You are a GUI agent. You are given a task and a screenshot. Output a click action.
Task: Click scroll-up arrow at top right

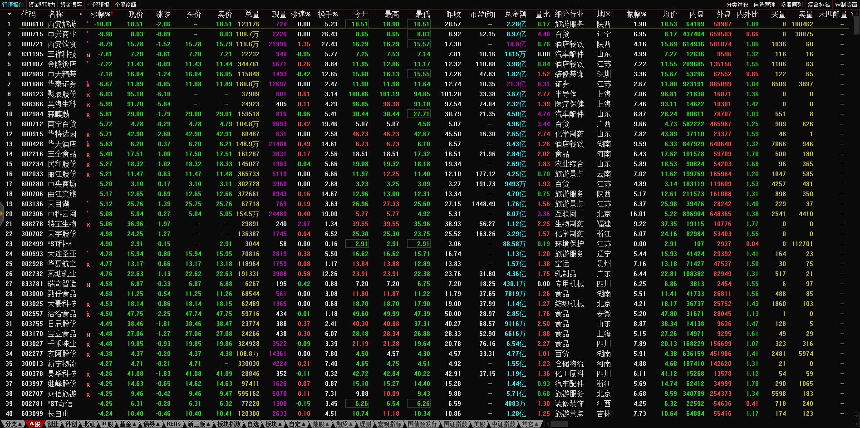tap(856, 14)
